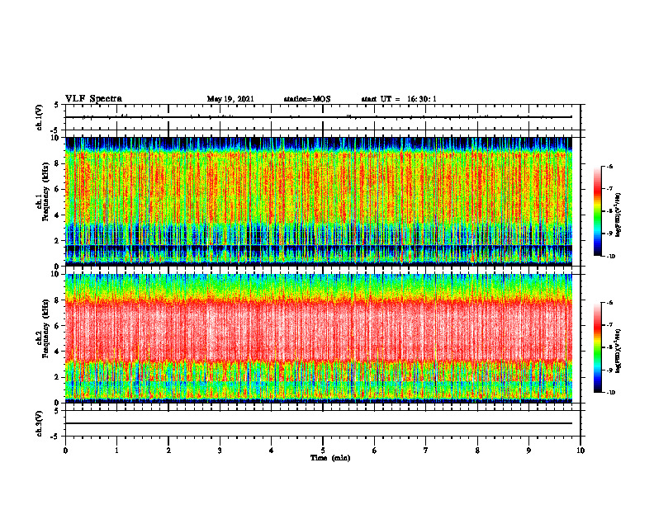Click the "-6" label on ch.2 color bar
Screen dimensions: 654x505
pos(609,303)
